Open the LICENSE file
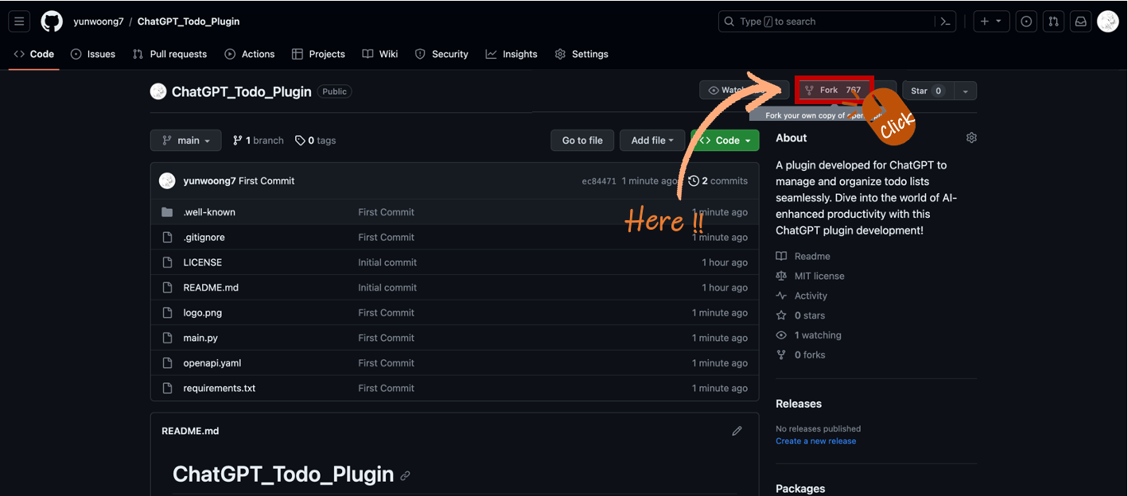Screen dimensions: 1128x496 [203, 262]
